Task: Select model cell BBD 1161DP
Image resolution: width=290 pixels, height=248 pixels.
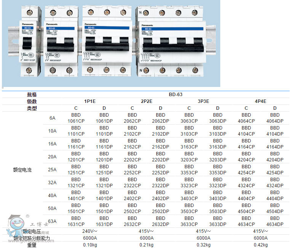Action: pyautogui.click(x=104, y=144)
